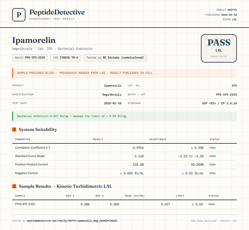Click the Positive Product Control row label
Viewport: 249px width, 230px height.
[31, 165]
